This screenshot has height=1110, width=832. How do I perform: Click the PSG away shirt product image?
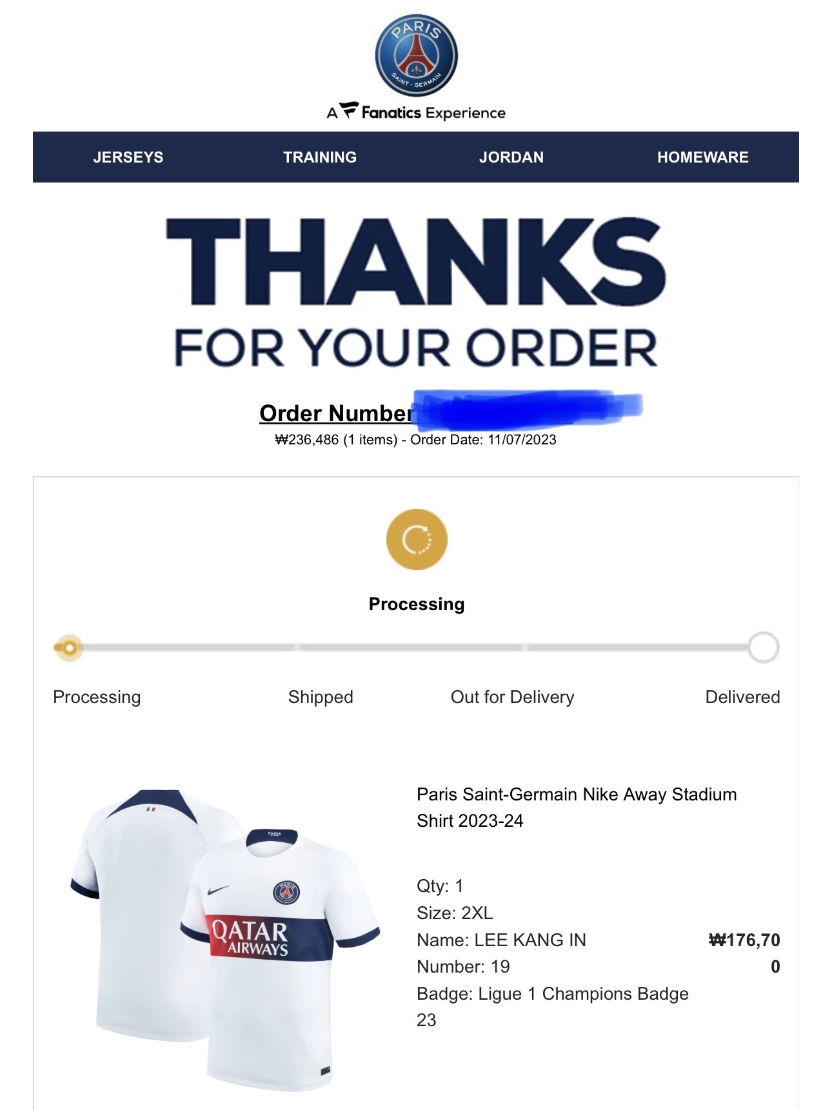[x=225, y=938]
